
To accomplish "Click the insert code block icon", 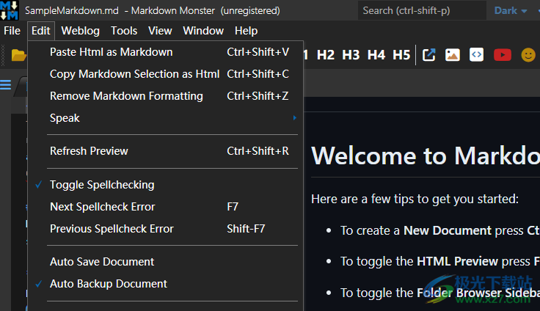I will [x=476, y=55].
